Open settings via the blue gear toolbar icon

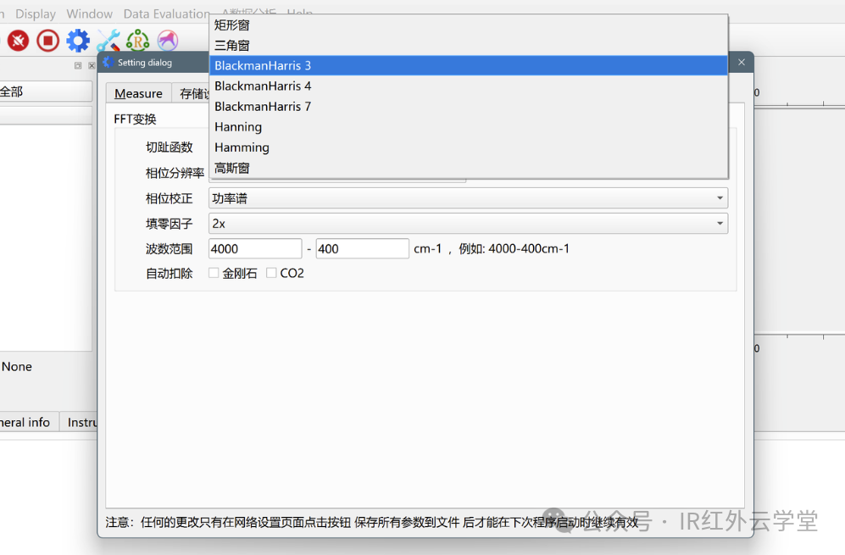point(79,40)
